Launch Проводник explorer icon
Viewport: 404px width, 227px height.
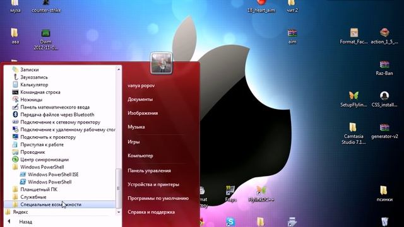coord(15,152)
